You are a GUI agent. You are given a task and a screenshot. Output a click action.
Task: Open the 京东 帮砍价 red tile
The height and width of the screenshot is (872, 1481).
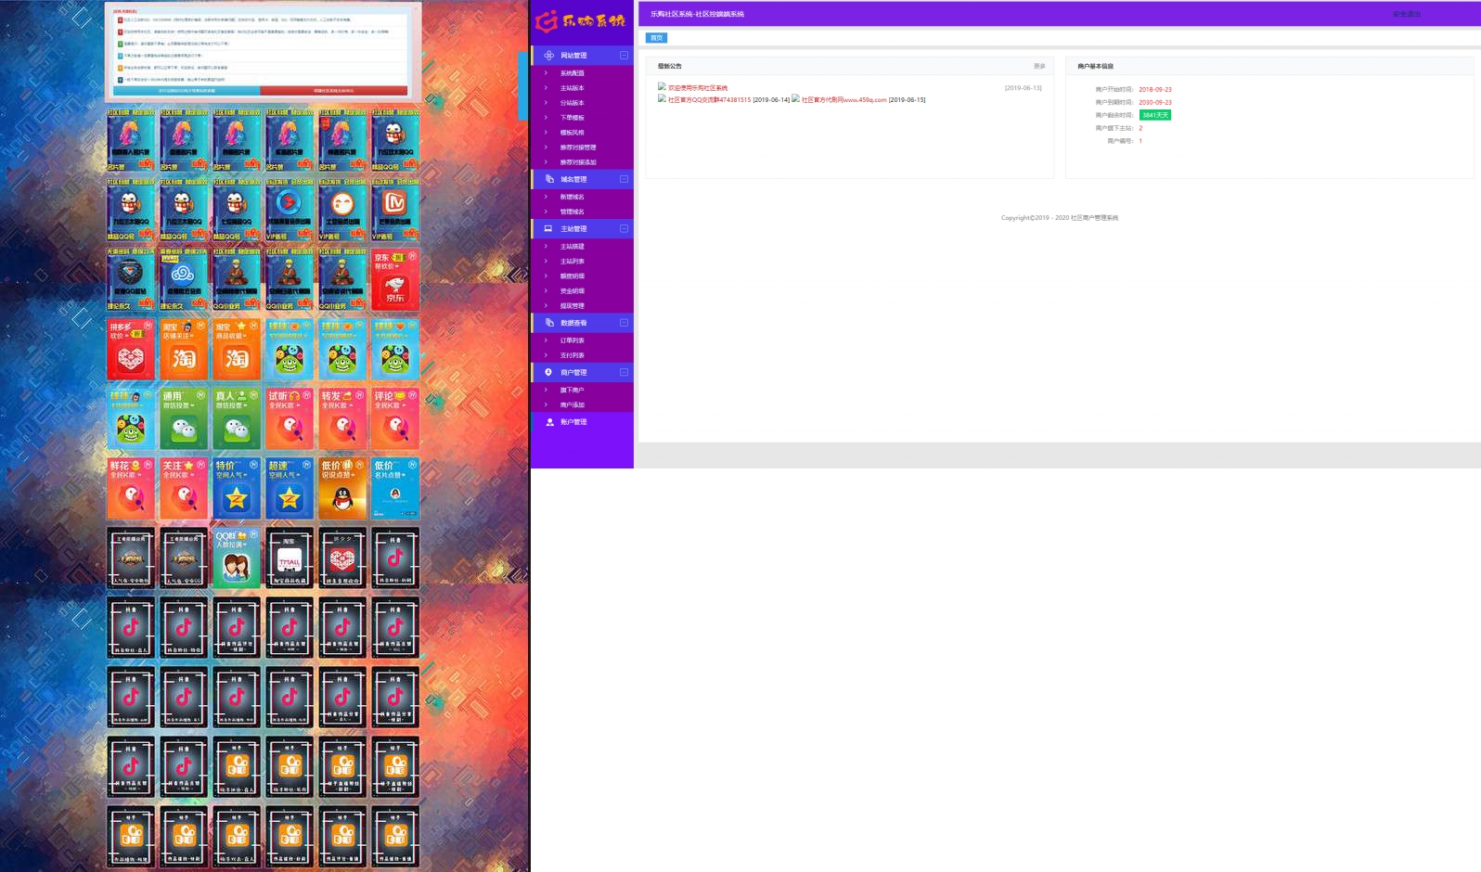pos(395,279)
